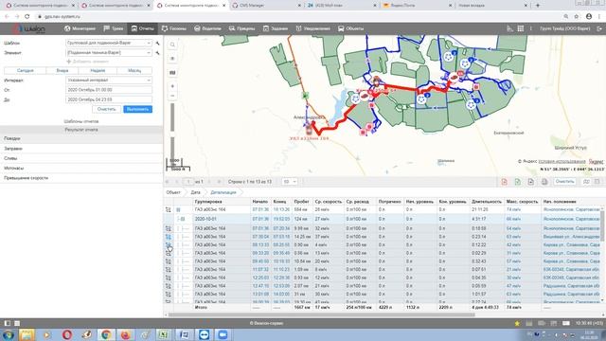Image resolution: width=606 pixels, height=341 pixels.
Task: Click the Очистить button under date fields
Action: [106, 109]
